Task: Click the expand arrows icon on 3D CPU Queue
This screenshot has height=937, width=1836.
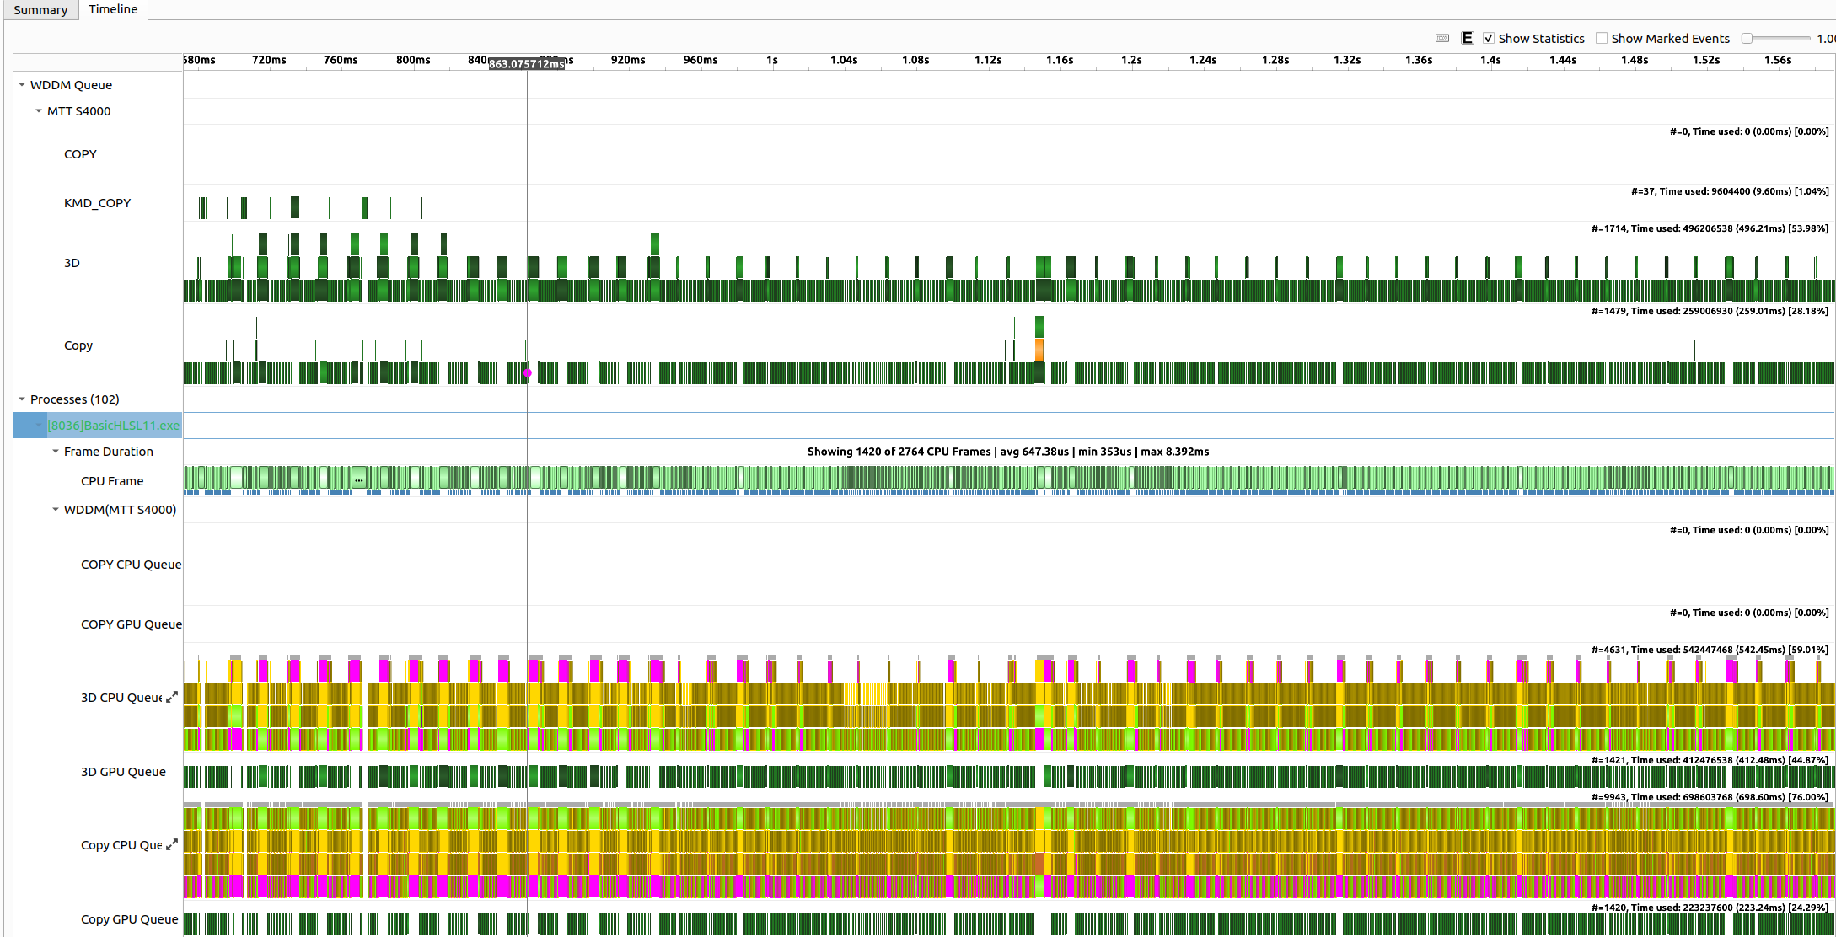Action: click(x=172, y=697)
